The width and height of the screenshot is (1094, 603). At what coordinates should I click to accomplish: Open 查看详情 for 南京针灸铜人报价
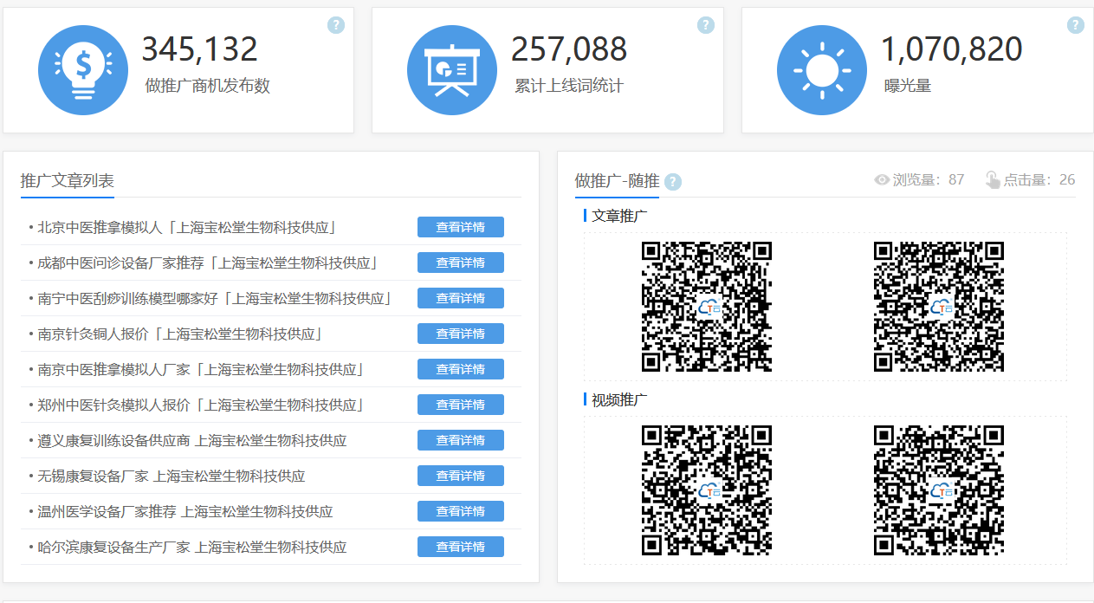point(461,334)
